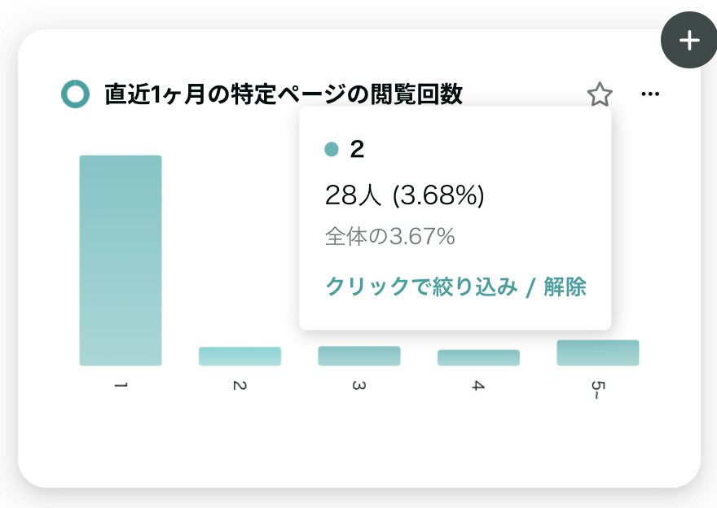Click the axis label 5~
The image size is (717, 508).
point(598,390)
